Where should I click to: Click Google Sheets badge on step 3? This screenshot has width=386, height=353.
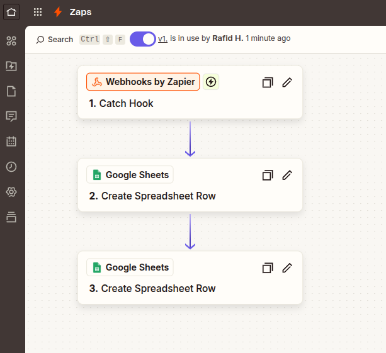pos(130,267)
